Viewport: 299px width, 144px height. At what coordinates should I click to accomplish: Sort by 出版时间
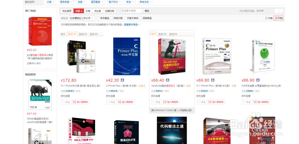click(x=109, y=11)
